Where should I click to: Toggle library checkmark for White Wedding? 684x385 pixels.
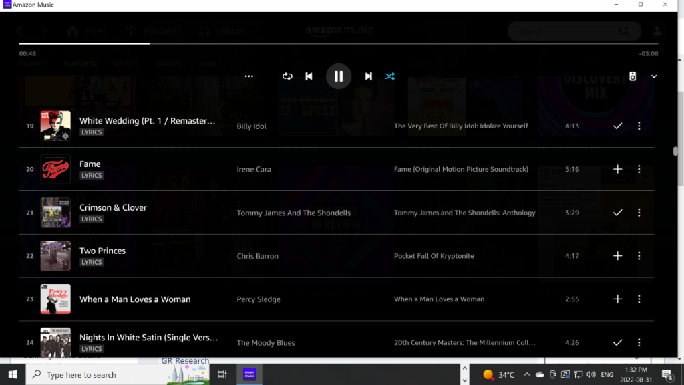pyautogui.click(x=617, y=126)
